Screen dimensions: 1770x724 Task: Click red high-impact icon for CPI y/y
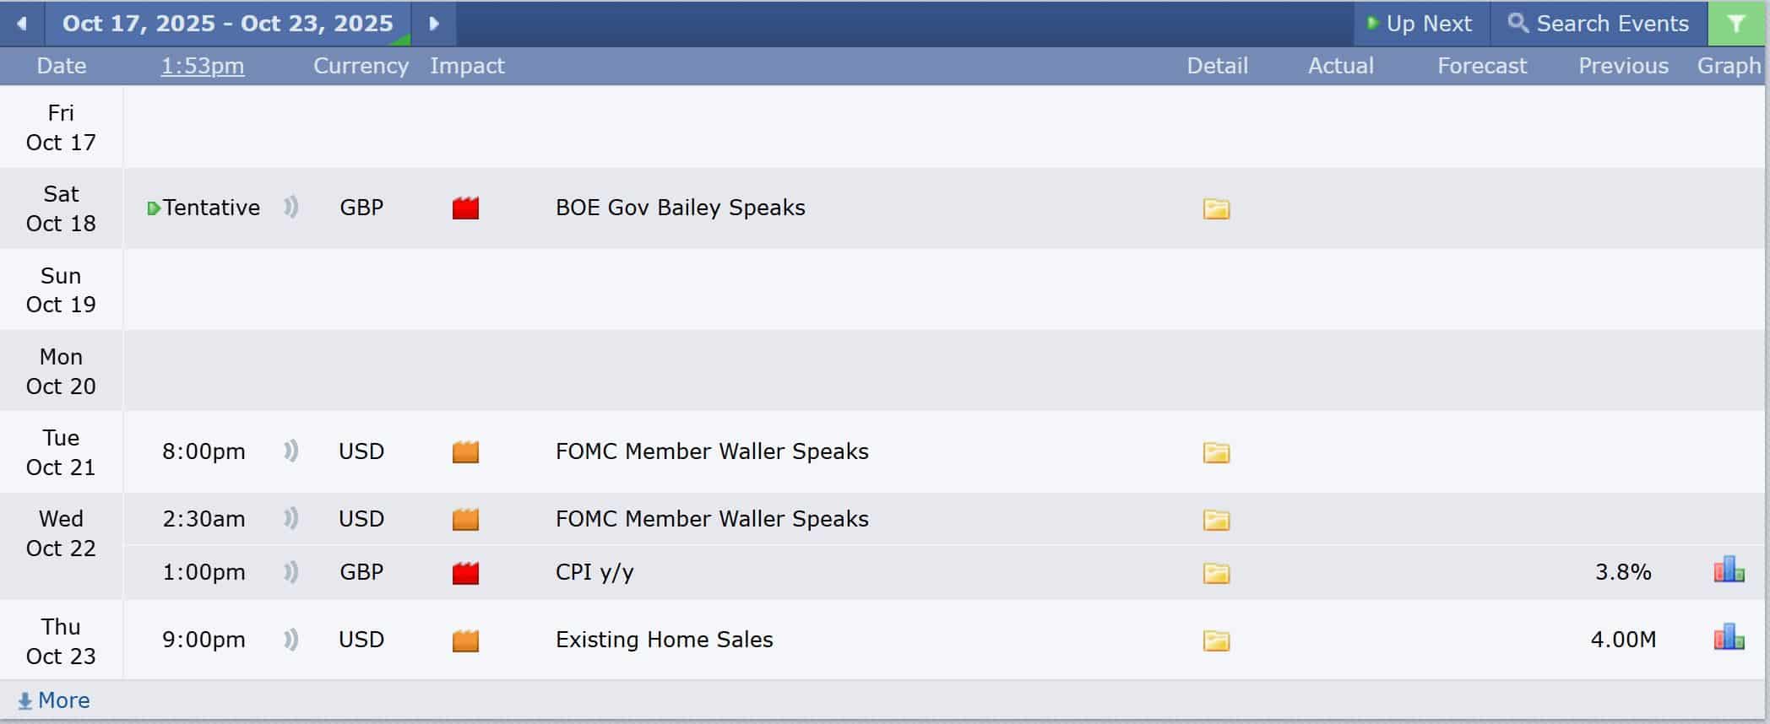click(x=465, y=573)
